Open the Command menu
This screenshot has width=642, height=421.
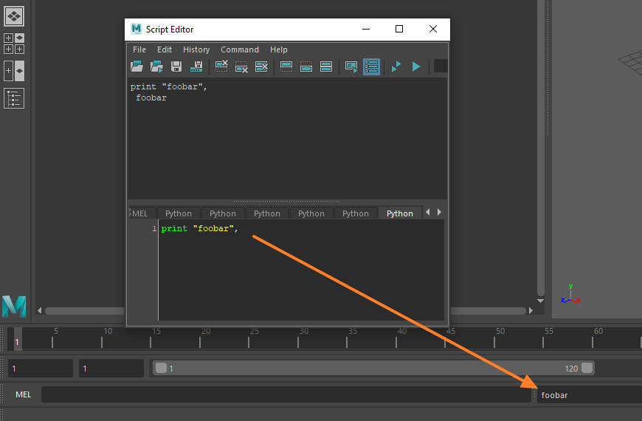pyautogui.click(x=240, y=49)
